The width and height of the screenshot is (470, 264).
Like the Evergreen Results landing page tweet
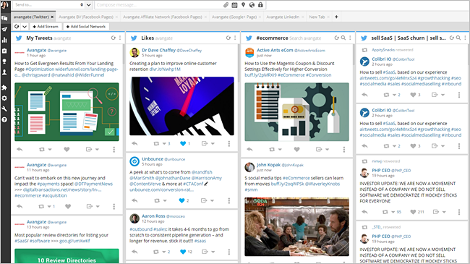coord(67,149)
